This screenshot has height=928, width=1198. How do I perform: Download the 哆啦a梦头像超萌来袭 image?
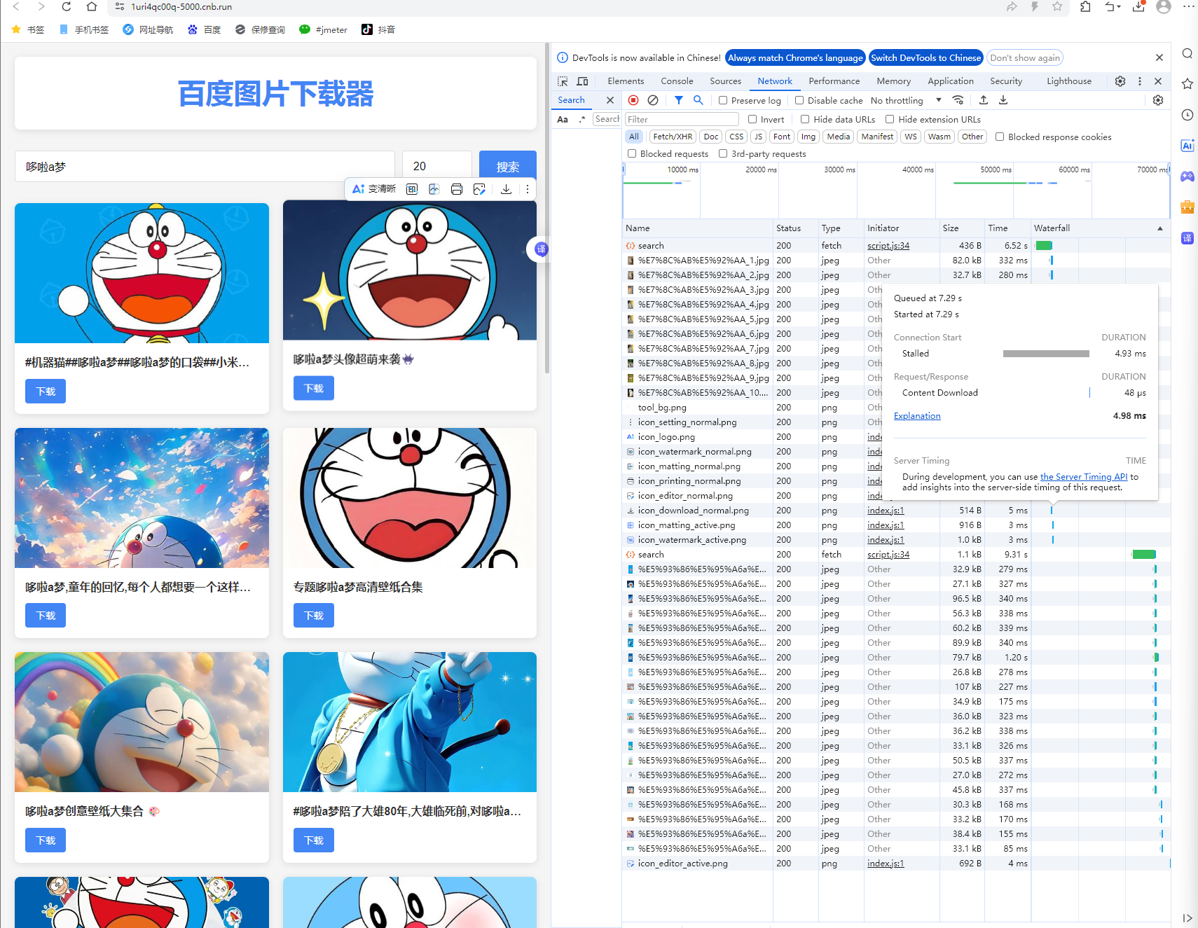pos(314,388)
